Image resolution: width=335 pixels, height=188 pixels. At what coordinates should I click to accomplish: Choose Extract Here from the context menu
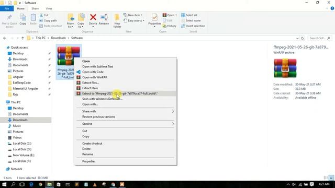point(126,88)
